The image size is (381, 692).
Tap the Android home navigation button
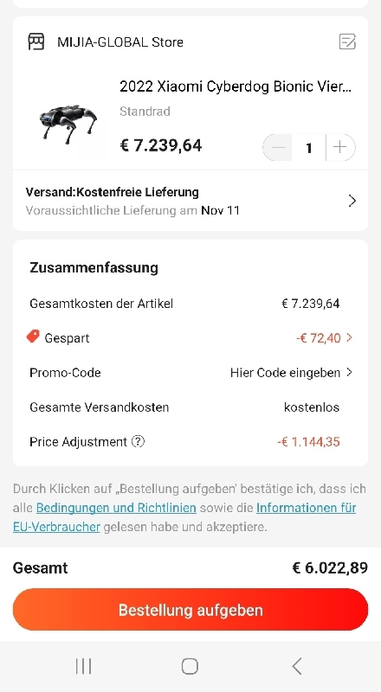click(x=190, y=666)
